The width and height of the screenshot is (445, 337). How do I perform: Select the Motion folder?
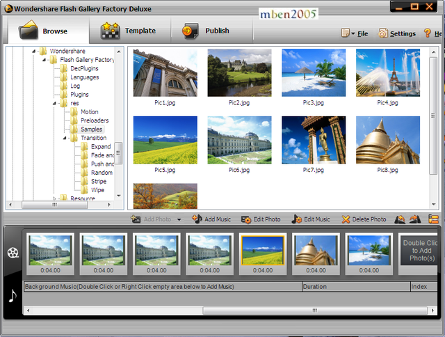(90, 112)
